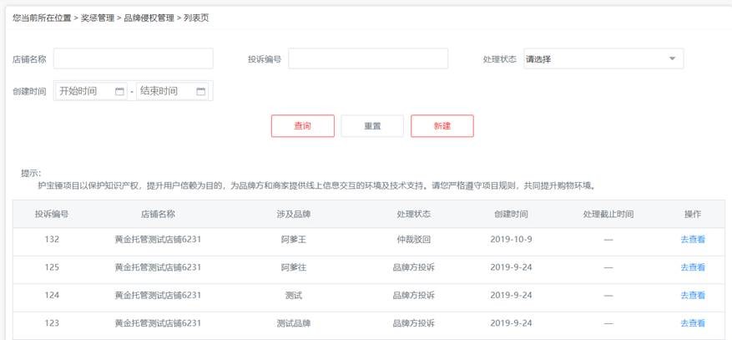This screenshot has height=340, width=732.
Task: Select the 结束时间 date input
Action: pyautogui.click(x=165, y=91)
